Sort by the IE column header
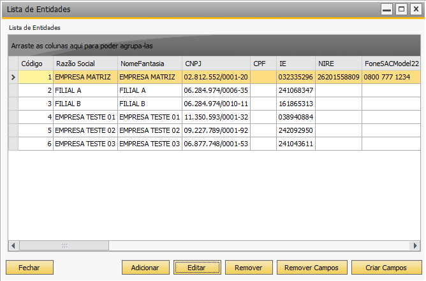 click(296, 64)
